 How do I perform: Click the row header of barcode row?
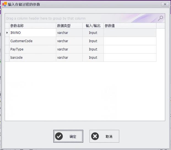[7, 58]
